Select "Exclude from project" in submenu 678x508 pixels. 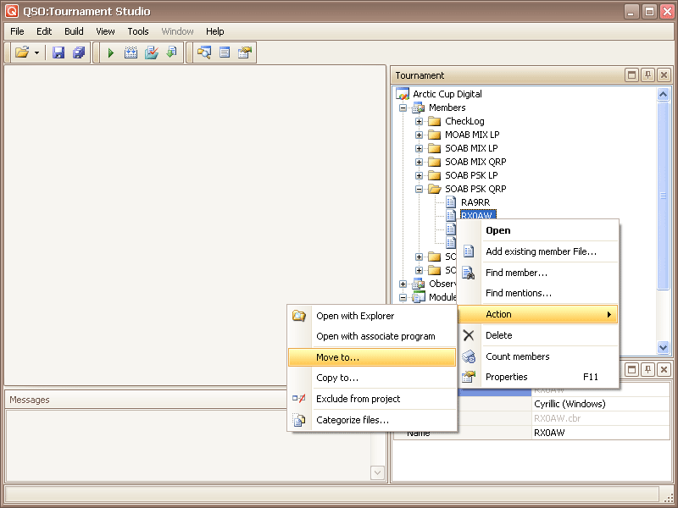(x=358, y=399)
